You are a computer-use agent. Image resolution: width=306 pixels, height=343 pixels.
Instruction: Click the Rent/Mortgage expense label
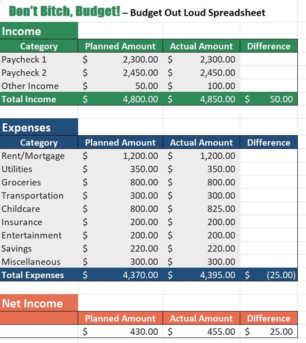click(x=33, y=156)
